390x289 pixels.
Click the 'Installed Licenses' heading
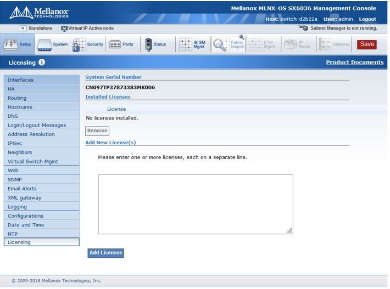click(x=108, y=97)
